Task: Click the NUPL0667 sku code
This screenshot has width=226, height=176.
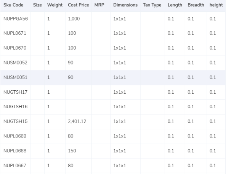Action: [x=15, y=166]
